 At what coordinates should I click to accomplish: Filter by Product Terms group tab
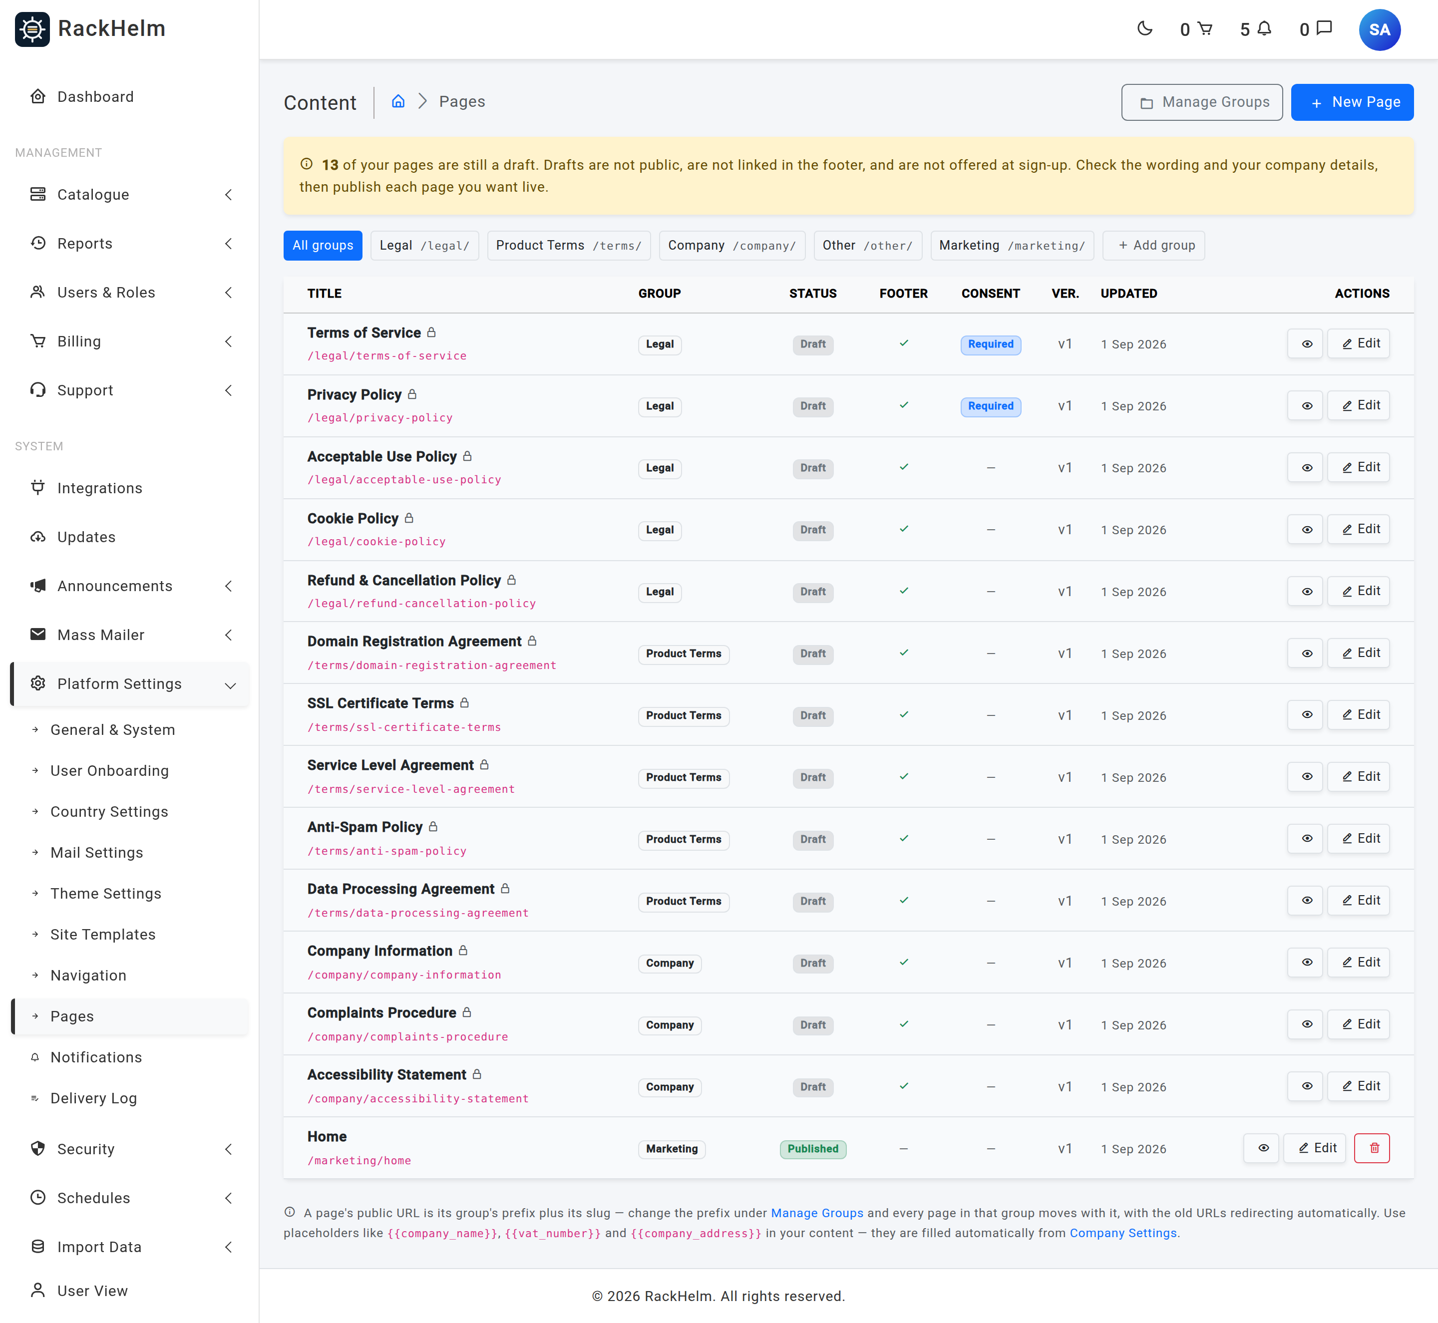(569, 246)
